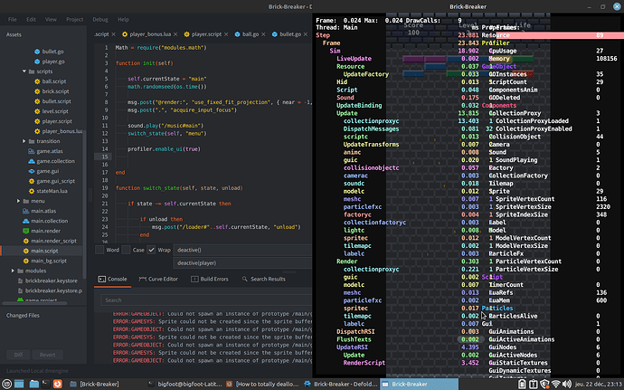
Task: Click the Search Results magnifier icon
Action: pyautogui.click(x=243, y=280)
